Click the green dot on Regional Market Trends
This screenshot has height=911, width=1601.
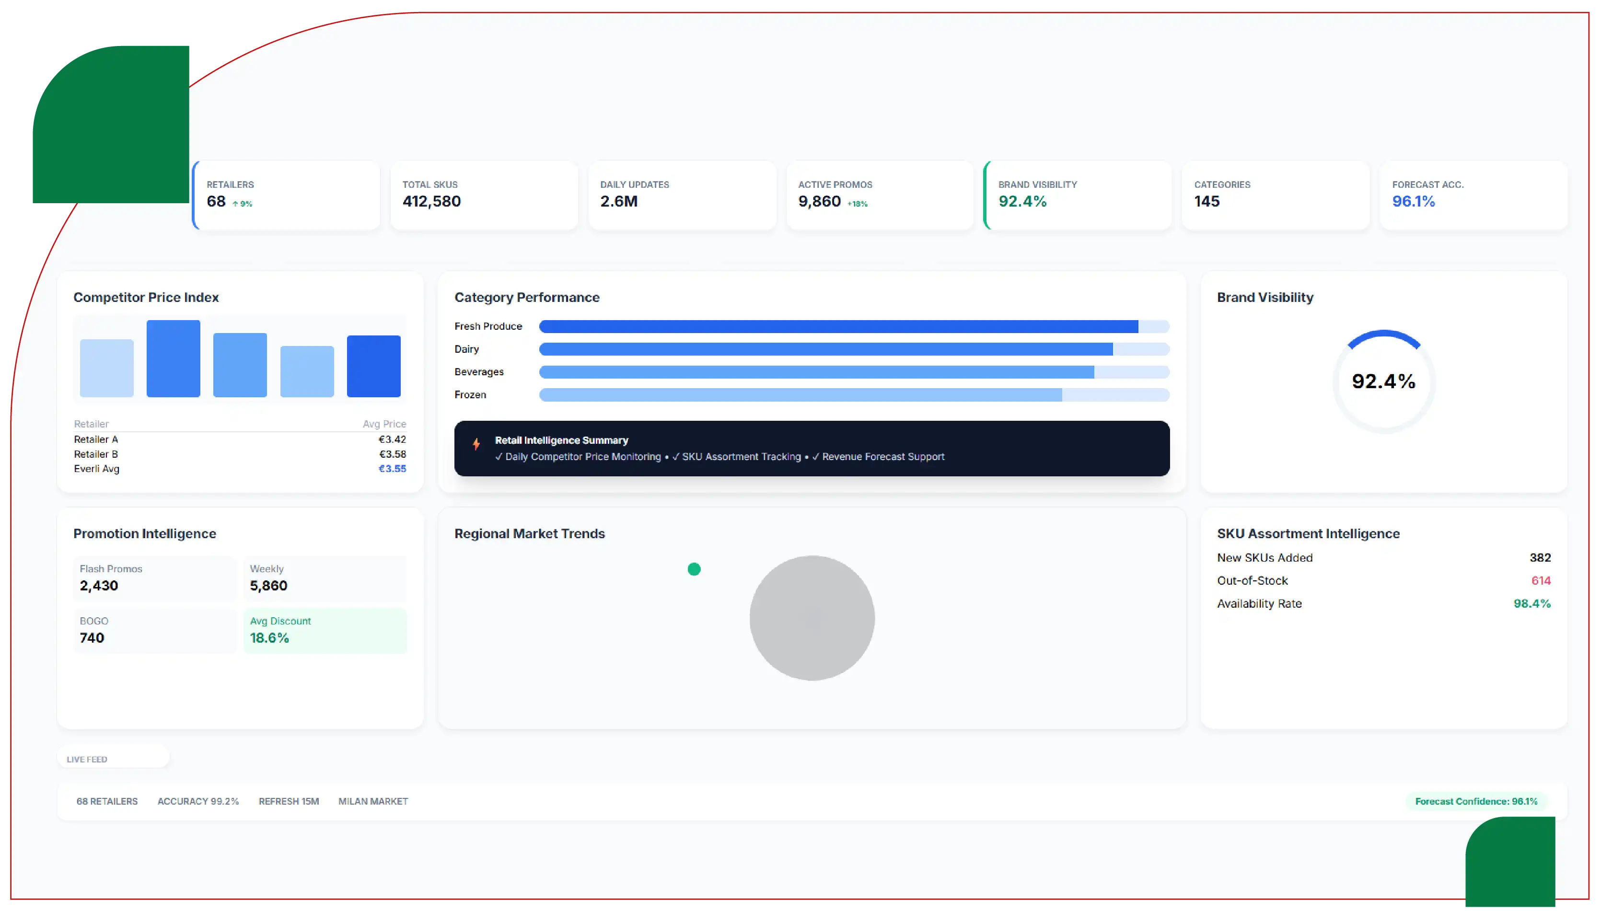[694, 569]
